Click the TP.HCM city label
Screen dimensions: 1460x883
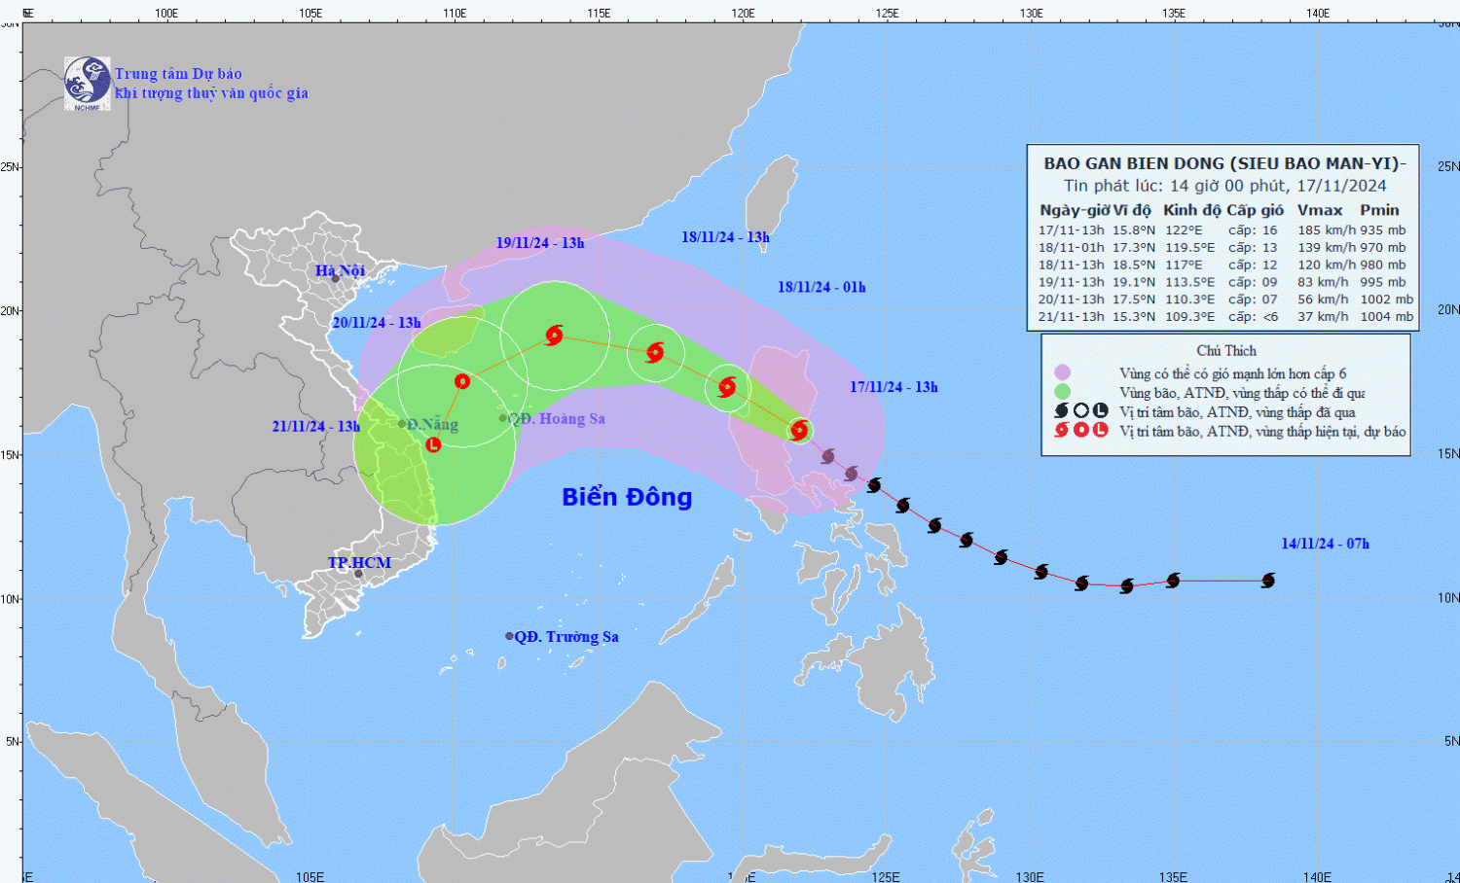pyautogui.click(x=359, y=562)
